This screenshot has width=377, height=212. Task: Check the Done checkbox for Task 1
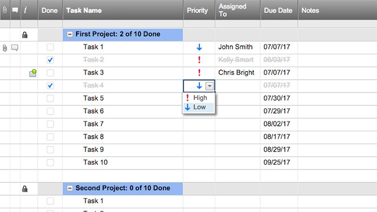point(50,47)
